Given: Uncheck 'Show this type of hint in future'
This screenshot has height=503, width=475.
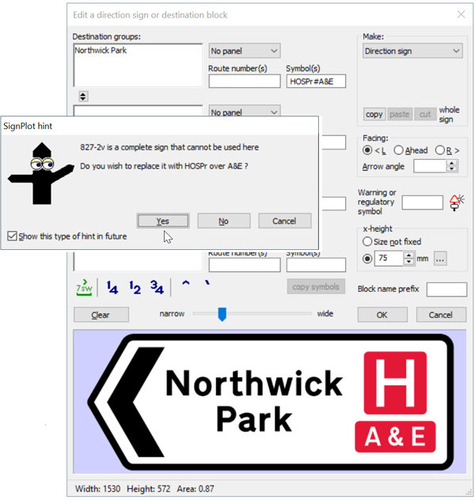Looking at the screenshot, I should 12,236.
